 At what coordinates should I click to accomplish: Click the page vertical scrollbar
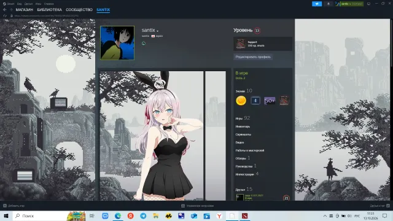pos(391,42)
